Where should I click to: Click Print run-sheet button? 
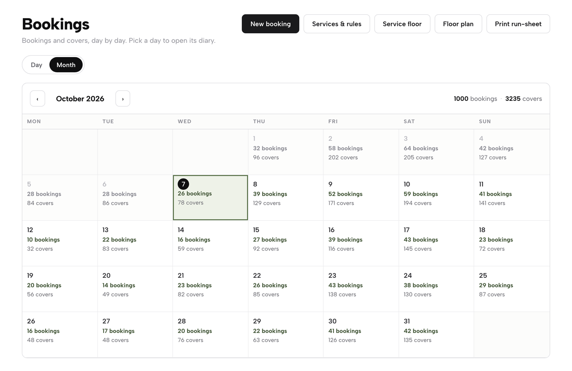pyautogui.click(x=518, y=24)
